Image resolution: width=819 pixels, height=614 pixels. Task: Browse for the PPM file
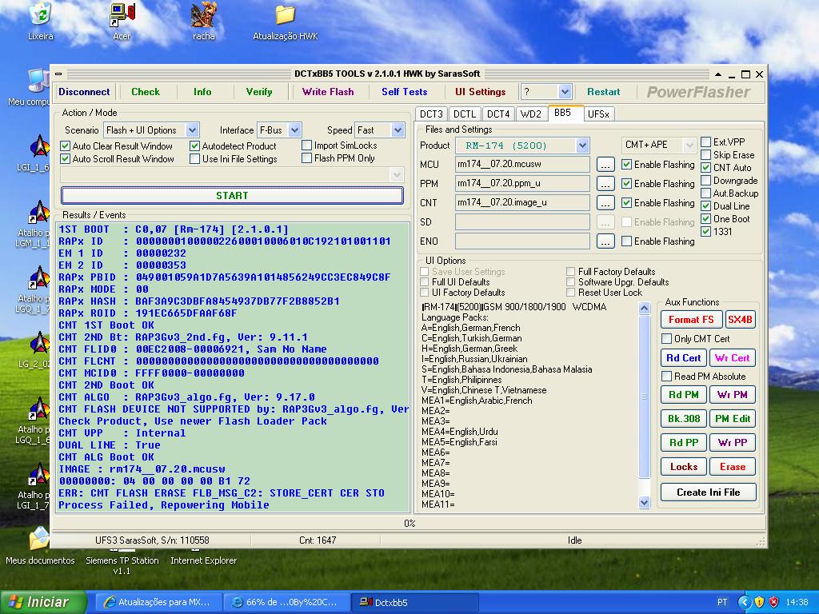click(605, 184)
